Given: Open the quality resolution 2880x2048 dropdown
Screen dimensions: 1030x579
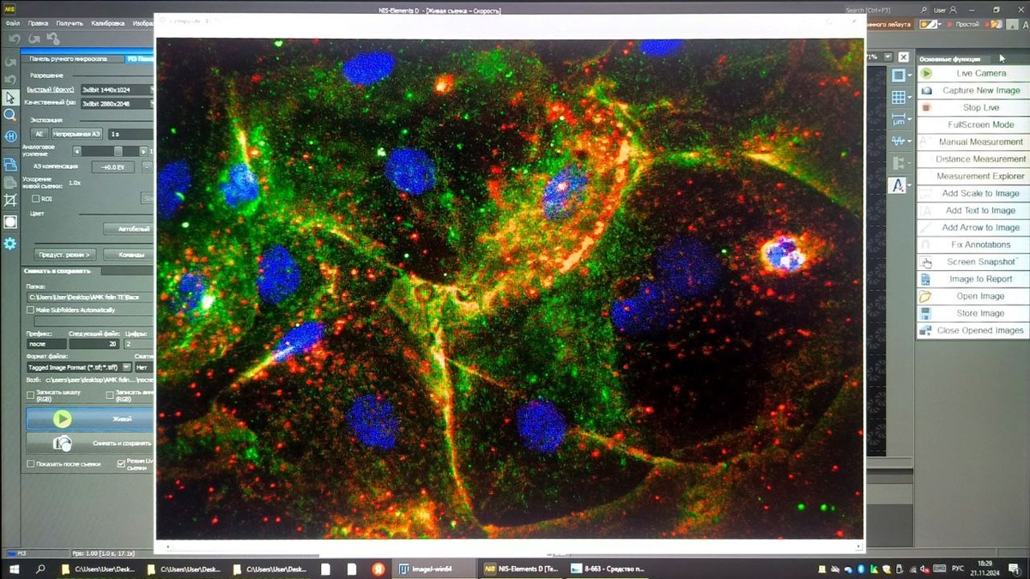Looking at the screenshot, I should [x=118, y=103].
